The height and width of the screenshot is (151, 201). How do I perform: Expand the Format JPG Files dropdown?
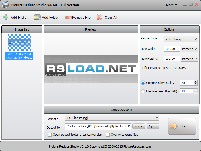click(x=112, y=118)
